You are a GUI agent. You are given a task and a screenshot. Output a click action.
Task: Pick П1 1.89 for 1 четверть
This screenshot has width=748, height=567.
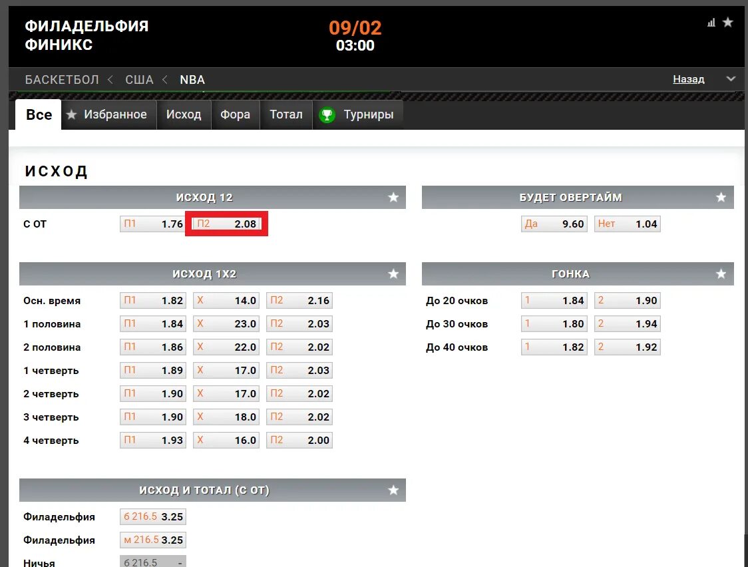152,371
